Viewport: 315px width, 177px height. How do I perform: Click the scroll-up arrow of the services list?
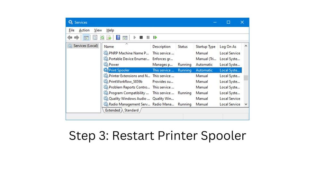pyautogui.click(x=246, y=46)
